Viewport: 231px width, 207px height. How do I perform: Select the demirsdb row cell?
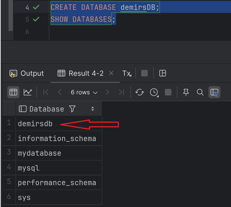pos(35,124)
